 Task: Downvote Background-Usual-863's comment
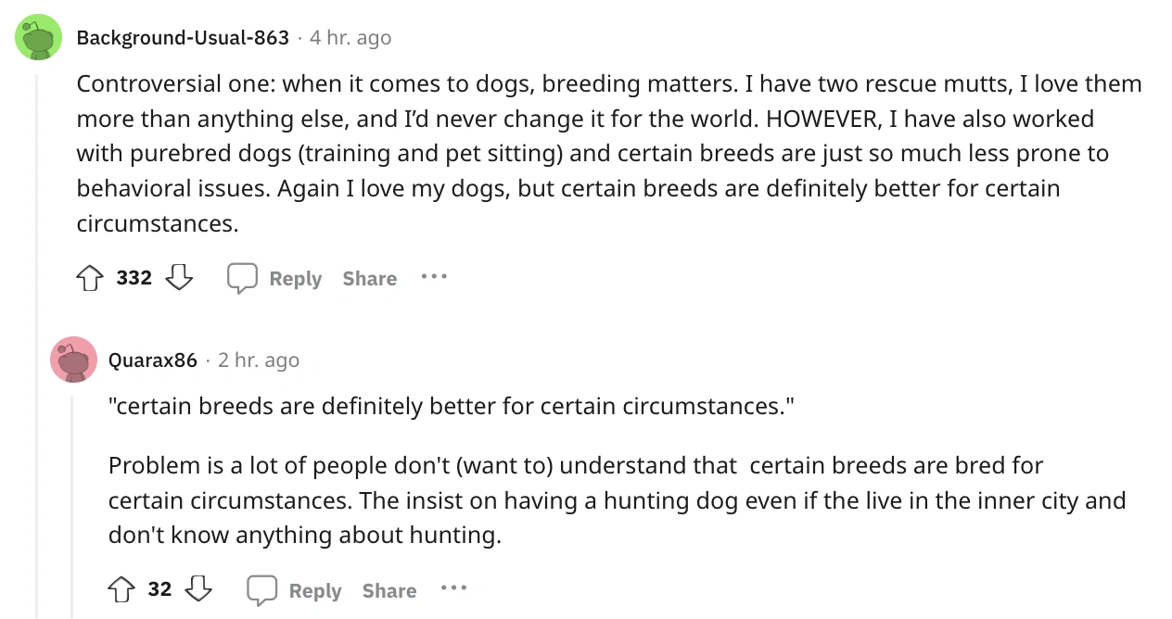click(178, 278)
